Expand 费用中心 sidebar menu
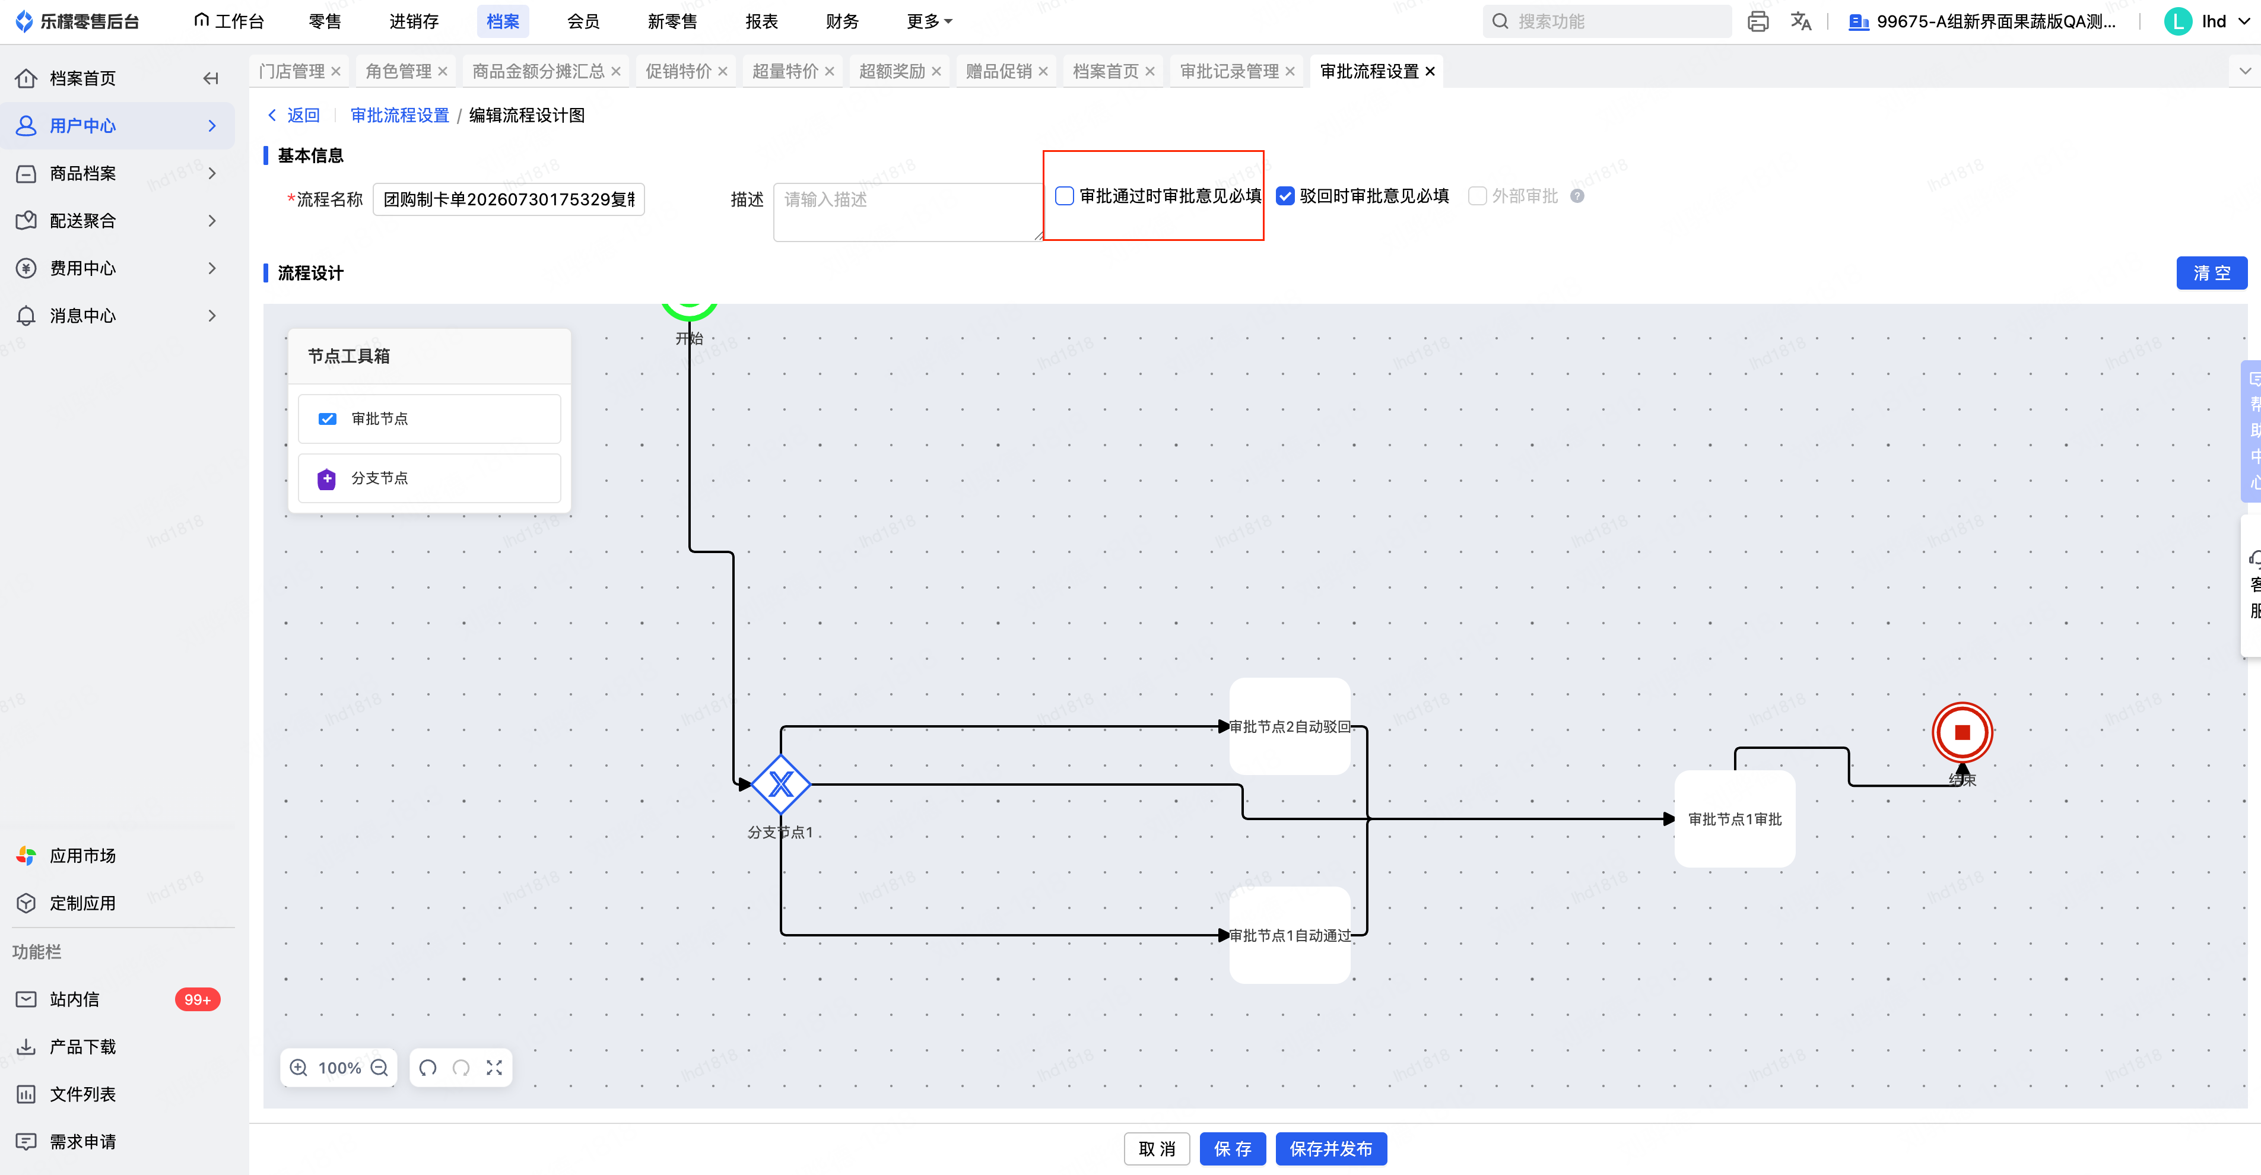 [x=118, y=268]
